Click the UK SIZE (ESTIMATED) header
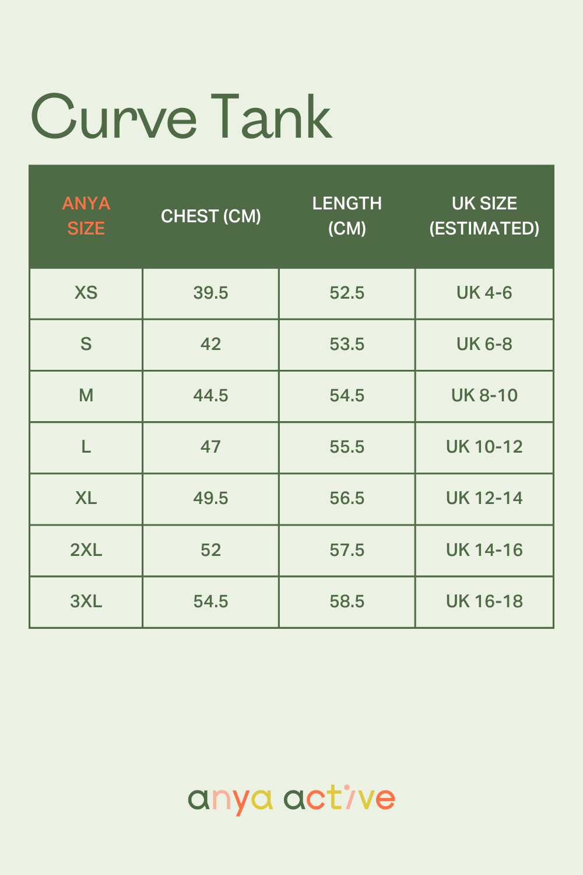Image resolution: width=583 pixels, height=875 pixels. coord(484,216)
